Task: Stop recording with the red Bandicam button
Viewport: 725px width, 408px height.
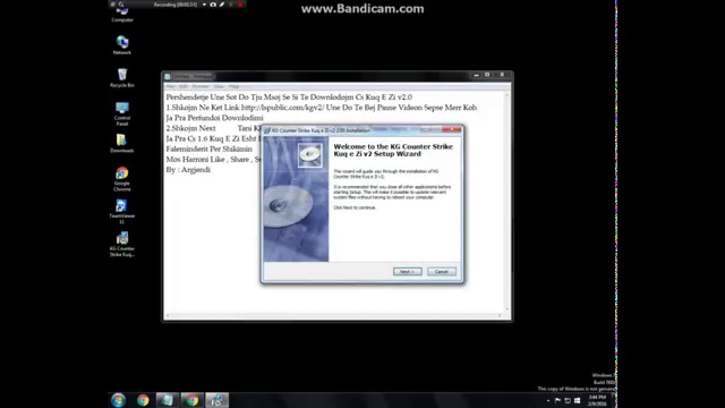Action: [240, 5]
